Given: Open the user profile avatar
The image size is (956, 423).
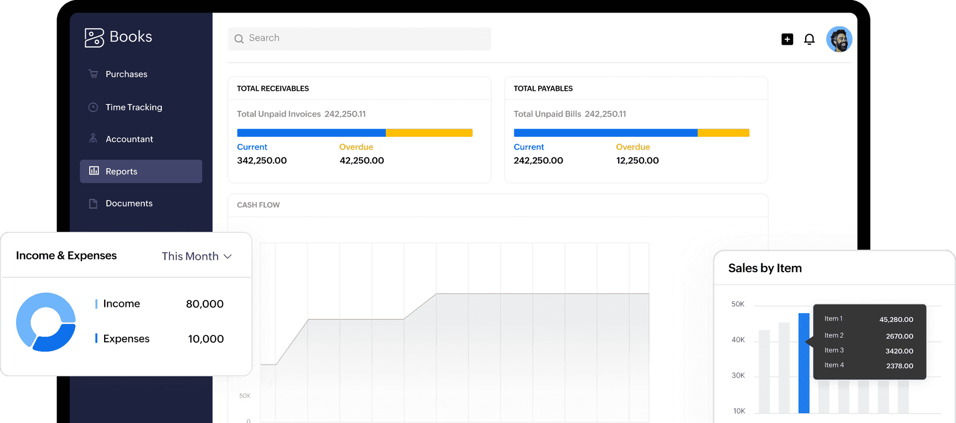Looking at the screenshot, I should tap(839, 39).
